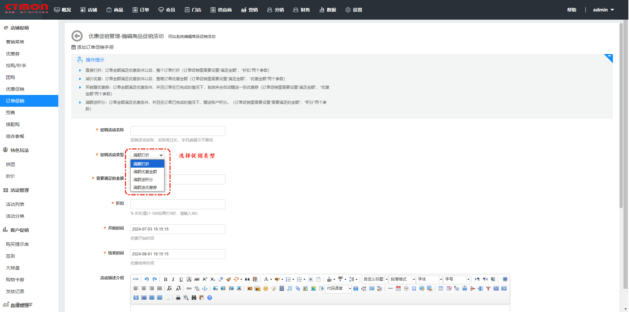
Task: Click the 帮助 help link
Action: (x=571, y=10)
